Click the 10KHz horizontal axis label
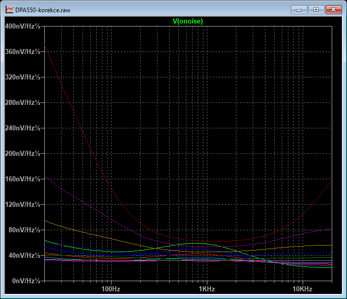 [x=303, y=289]
